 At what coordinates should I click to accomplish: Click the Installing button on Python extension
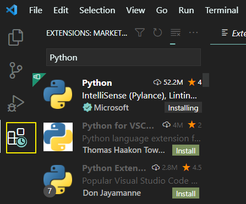tap(183, 108)
